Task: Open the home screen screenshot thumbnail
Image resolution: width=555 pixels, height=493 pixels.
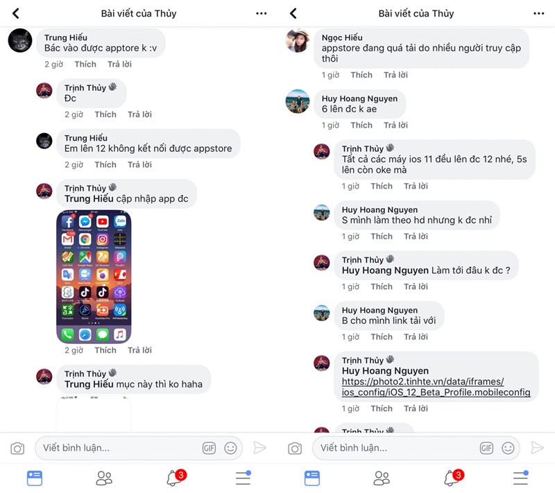Action: click(94, 277)
